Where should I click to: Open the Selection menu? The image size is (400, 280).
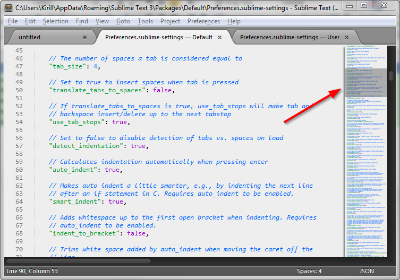tap(56, 21)
